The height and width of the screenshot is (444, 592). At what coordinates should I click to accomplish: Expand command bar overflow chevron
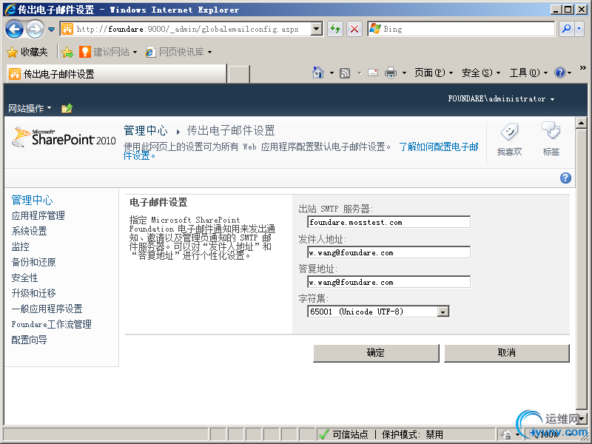(x=583, y=68)
